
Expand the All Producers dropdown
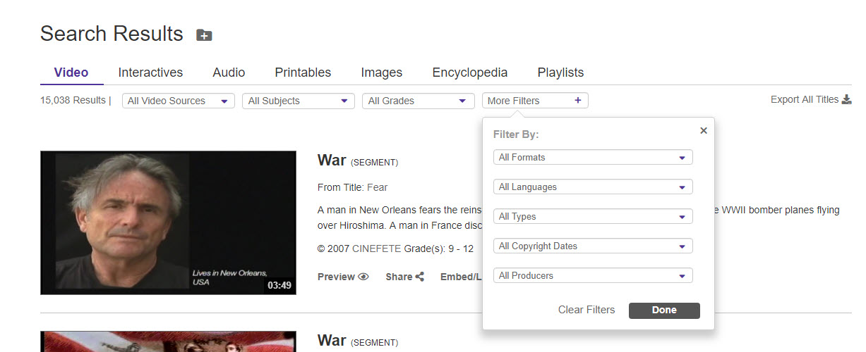[593, 276]
